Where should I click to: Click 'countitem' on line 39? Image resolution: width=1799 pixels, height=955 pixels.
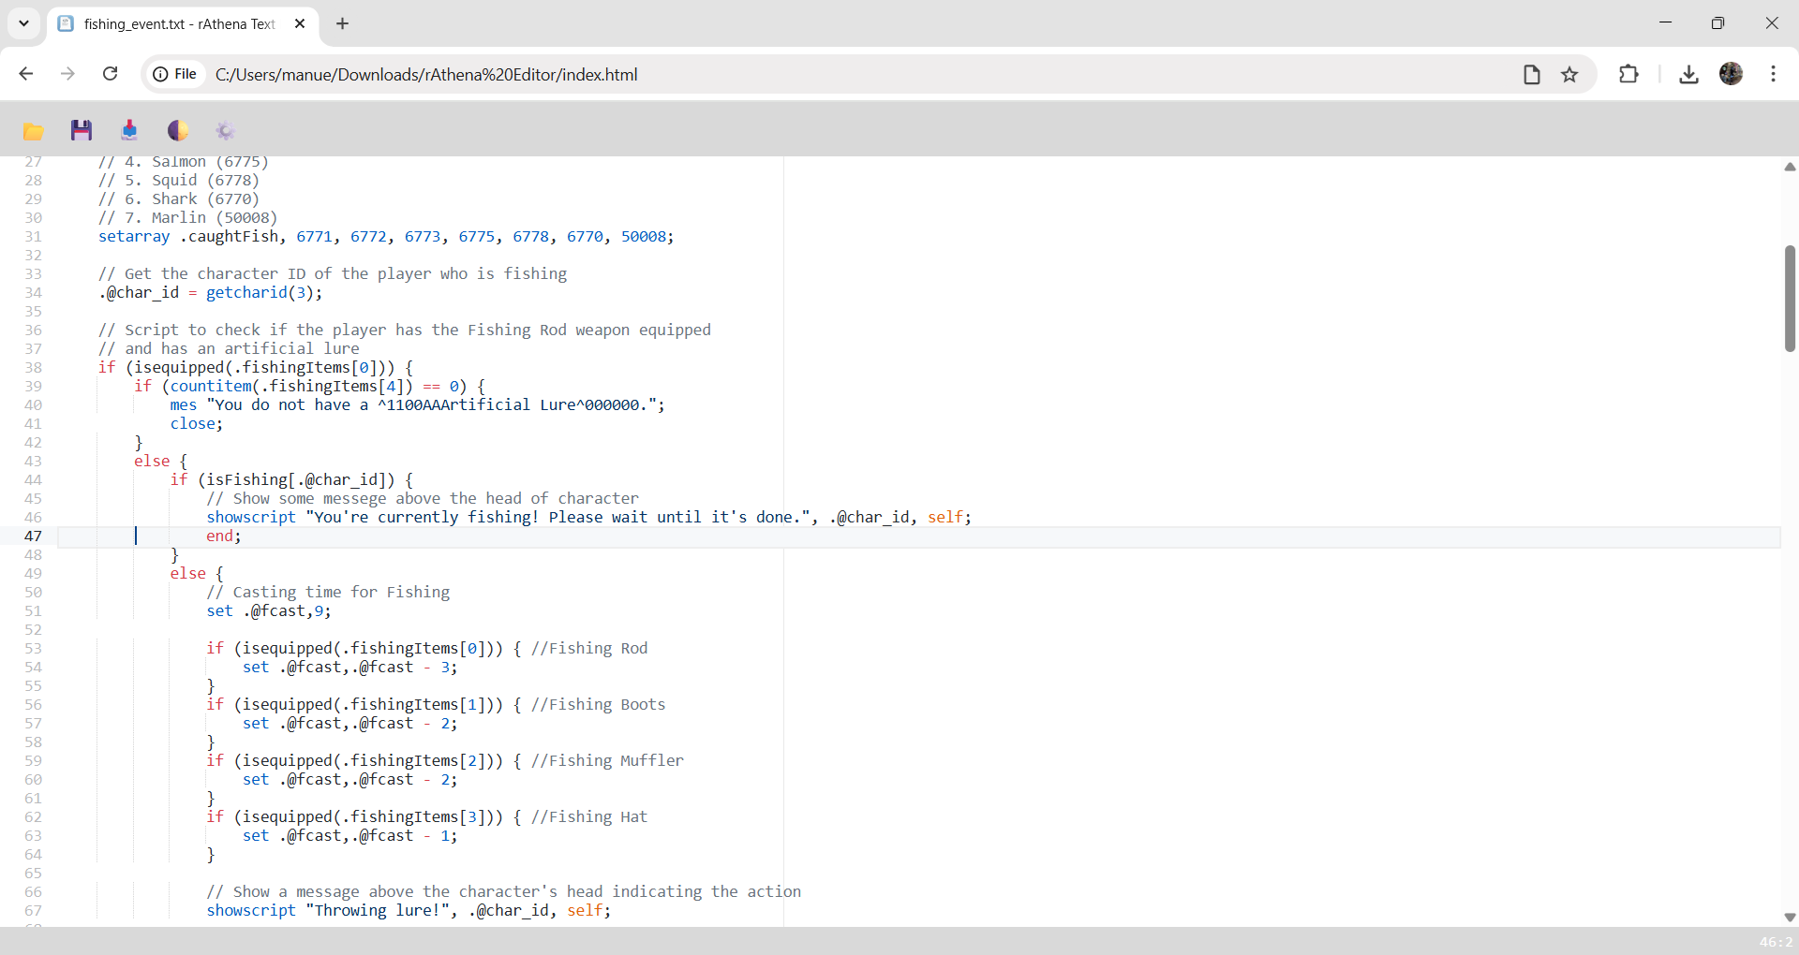click(211, 386)
